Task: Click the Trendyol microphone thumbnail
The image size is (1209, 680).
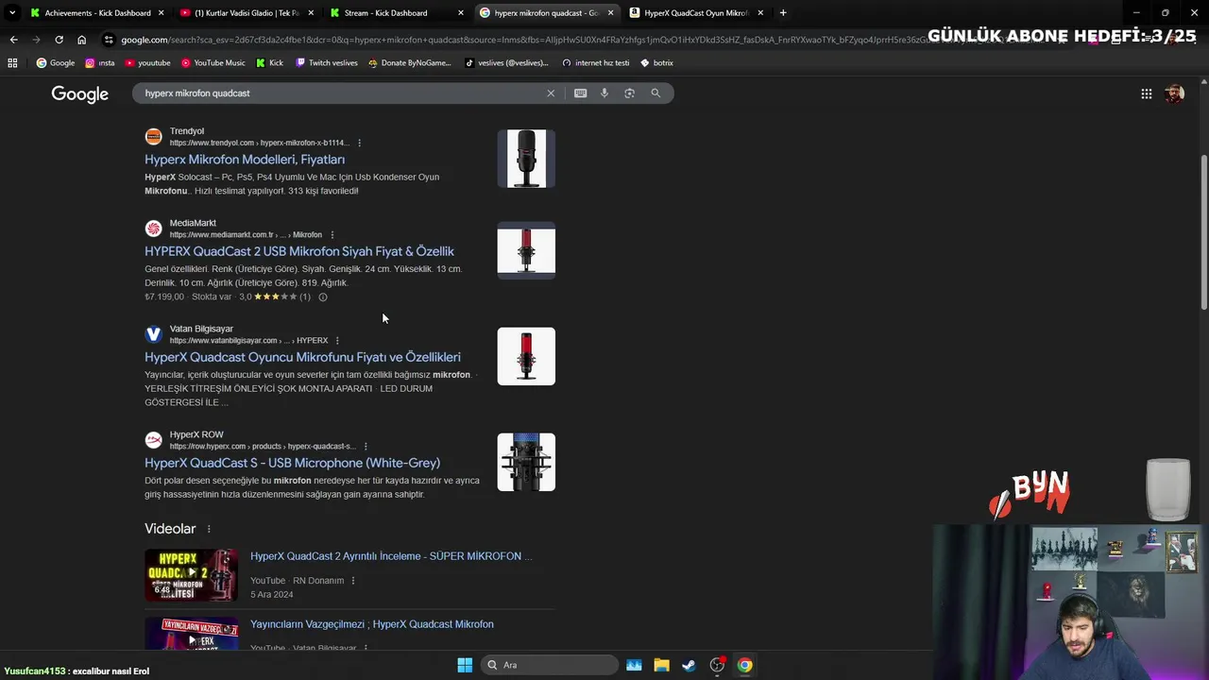Action: [526, 159]
